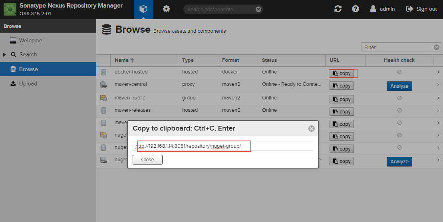This screenshot has height=222, width=443.
Task: Click the Upload icon in sidebar
Action: tap(13, 83)
